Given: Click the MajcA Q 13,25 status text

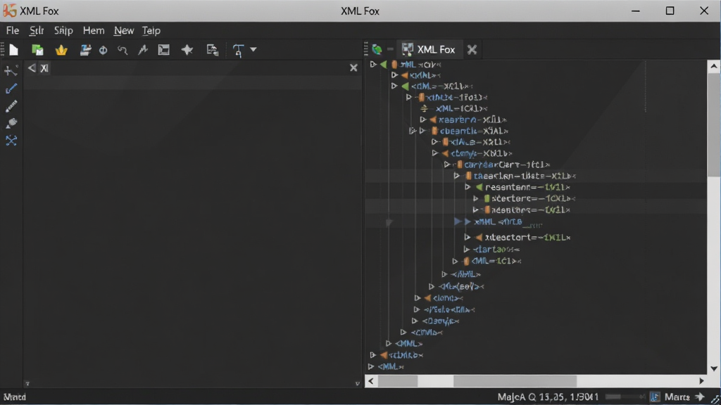Looking at the screenshot, I should pyautogui.click(x=548, y=397).
